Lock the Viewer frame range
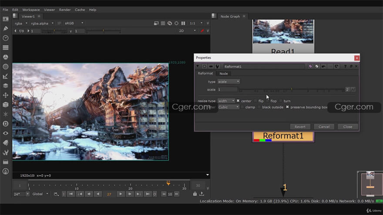Image resolution: width=383 pixels, height=215 pixels. (x=195, y=194)
